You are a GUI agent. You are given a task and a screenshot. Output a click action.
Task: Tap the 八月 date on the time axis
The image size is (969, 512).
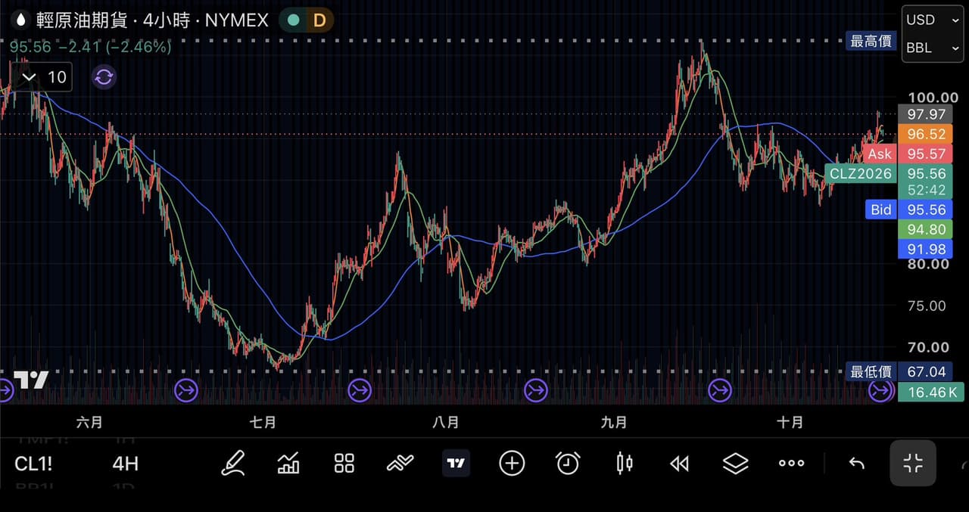[445, 422]
